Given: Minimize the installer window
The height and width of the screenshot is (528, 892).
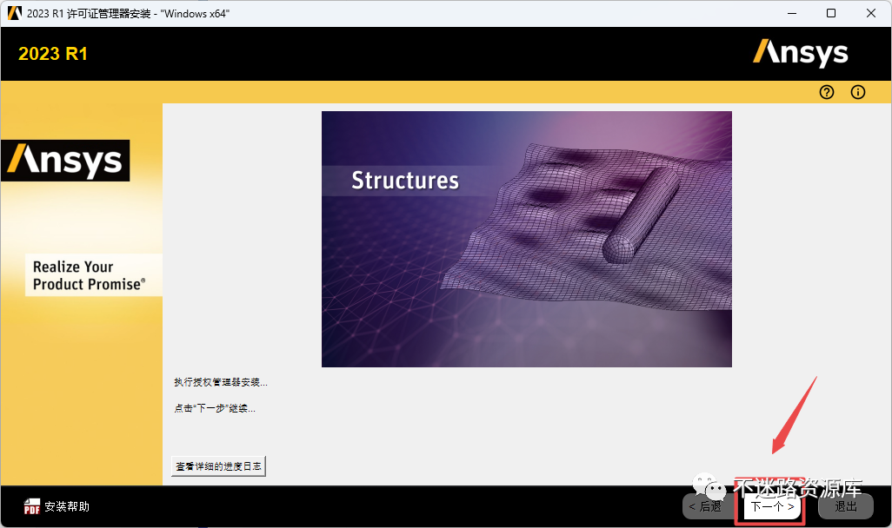Looking at the screenshot, I should (x=792, y=13).
